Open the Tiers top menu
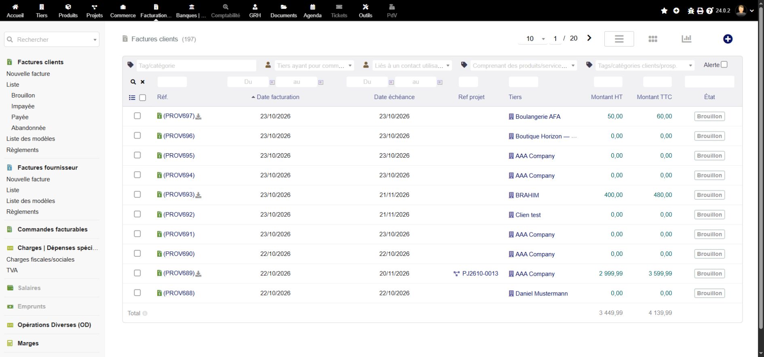 click(x=42, y=11)
